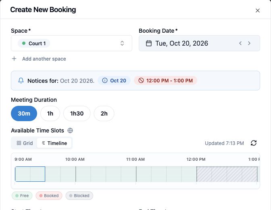Close the Create New Booking dialog
271x210 pixels.
(258, 10)
